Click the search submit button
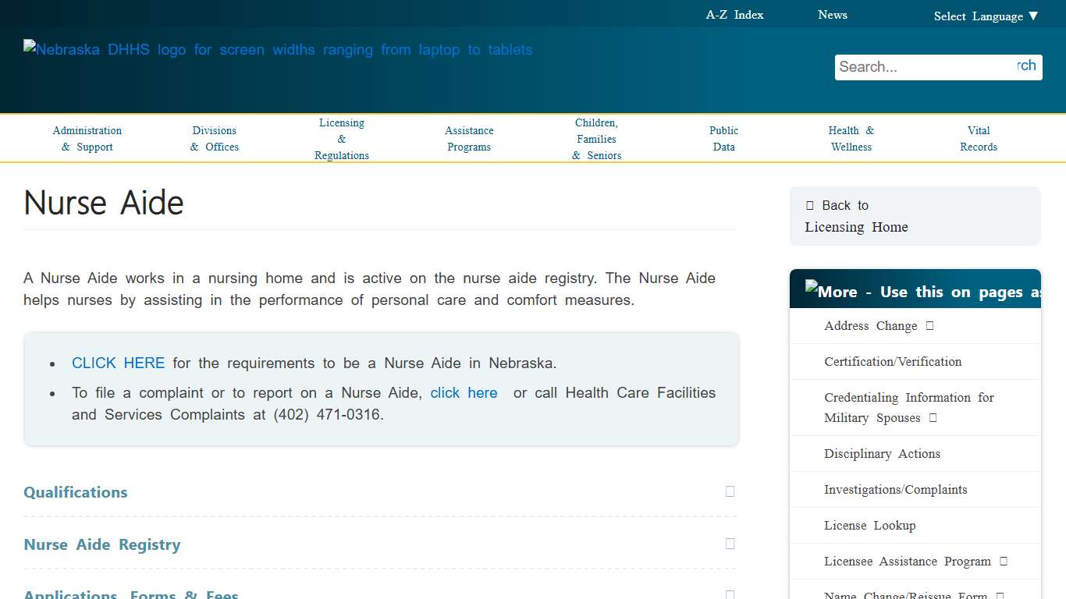 [x=1027, y=66]
